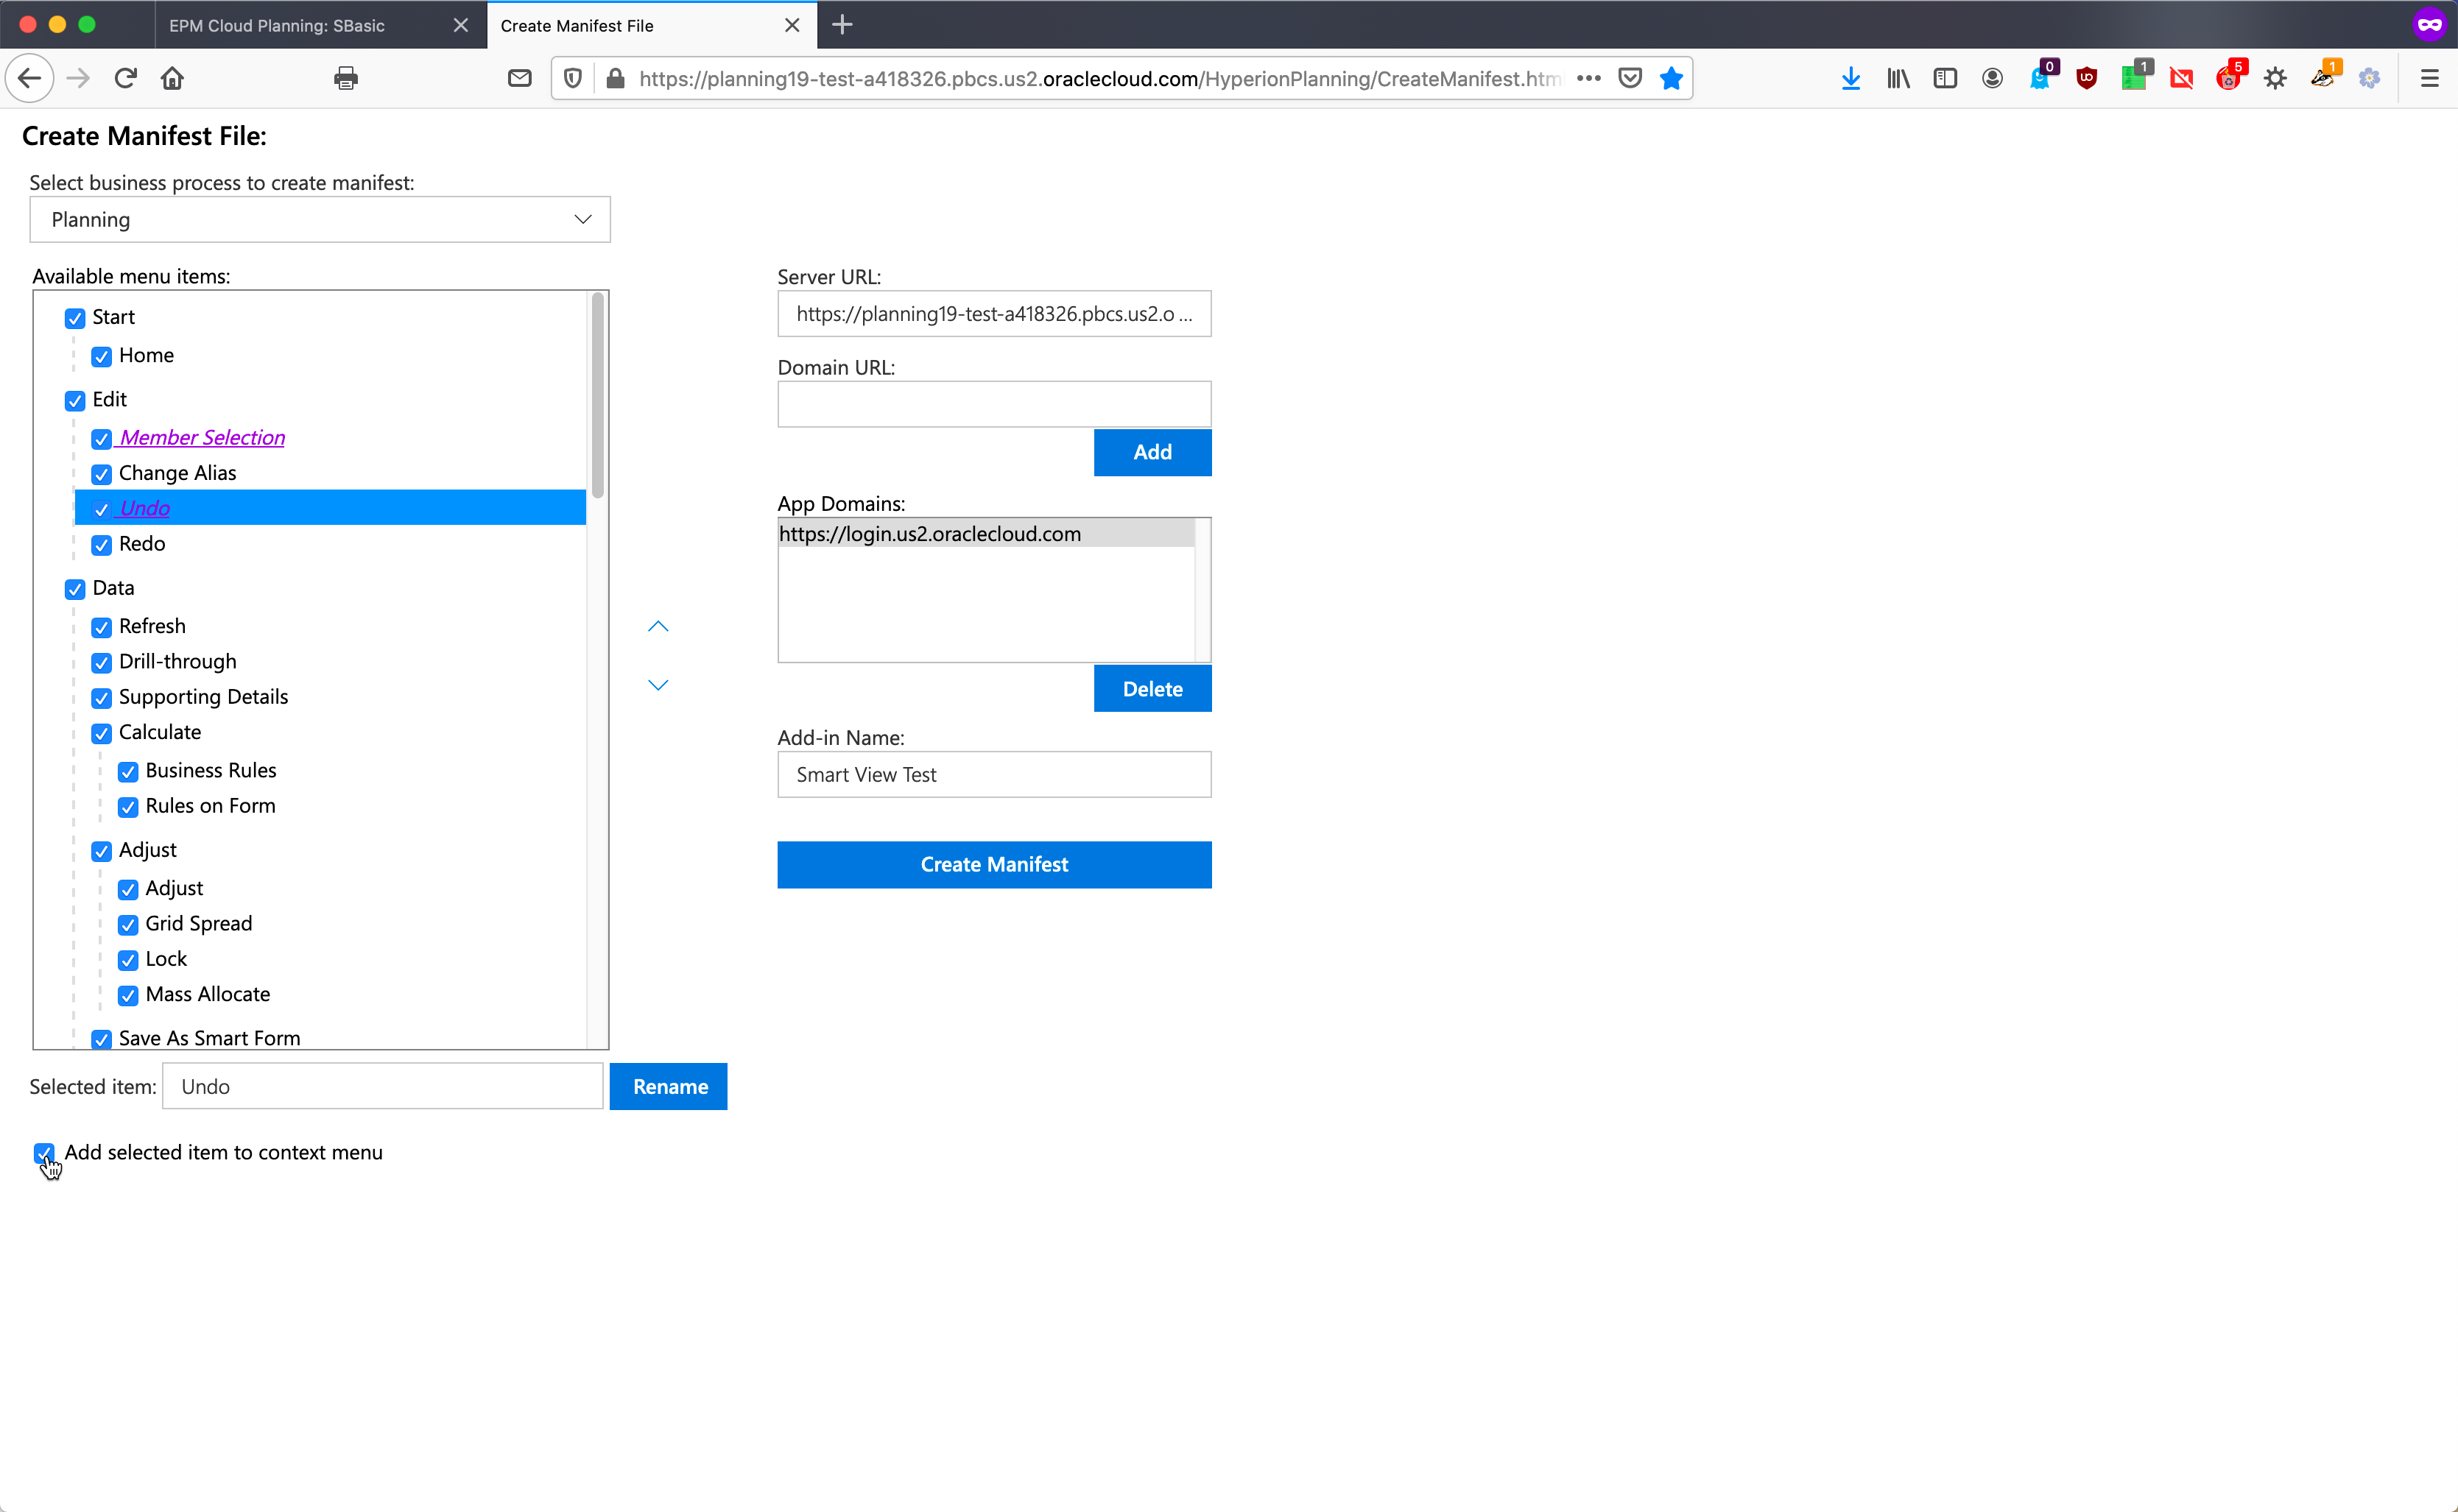Move selected item down with chevron

coord(658,685)
